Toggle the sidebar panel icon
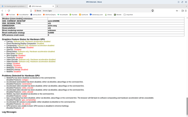 (x=182, y=11)
